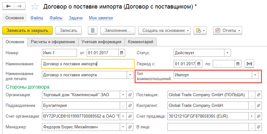Click the forward navigation arrow
The image size is (267, 134).
[20, 7]
